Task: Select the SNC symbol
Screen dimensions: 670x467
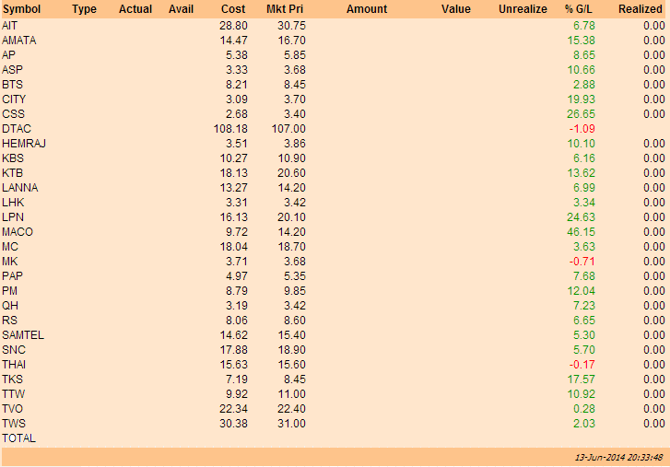Action: pyautogui.click(x=14, y=350)
